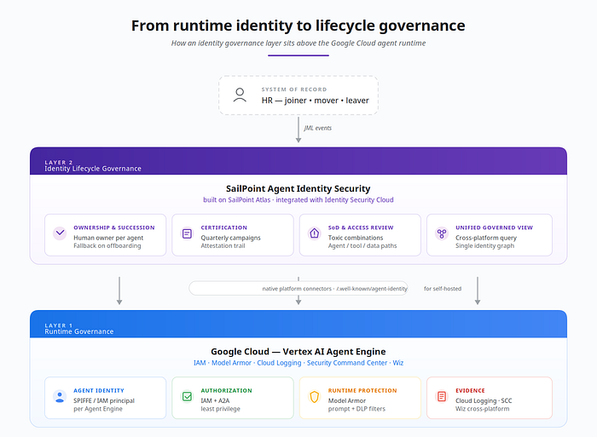The width and height of the screenshot is (597, 437).
Task: Click the 'for self-hosted' label
Action: click(x=443, y=289)
